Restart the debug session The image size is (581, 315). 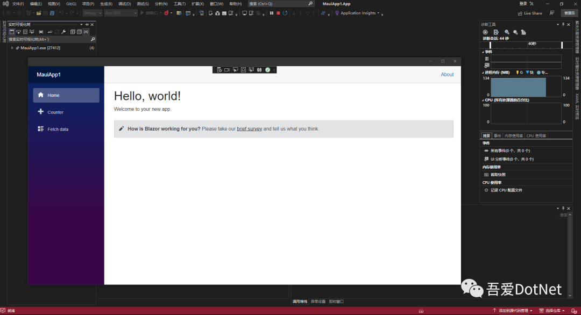click(285, 13)
